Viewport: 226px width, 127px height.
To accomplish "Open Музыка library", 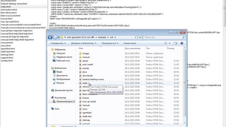I will 60,83.
